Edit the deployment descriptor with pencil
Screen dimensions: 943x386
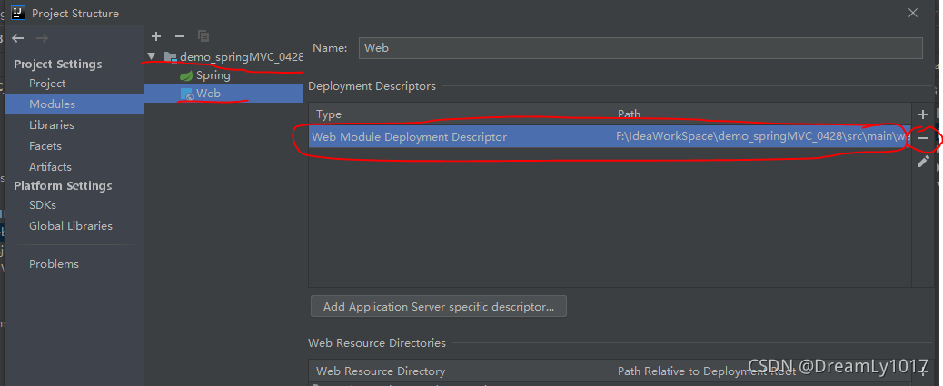pos(923,161)
